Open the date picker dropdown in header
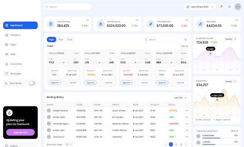The width and height of the screenshot is (244, 147). (200, 7)
